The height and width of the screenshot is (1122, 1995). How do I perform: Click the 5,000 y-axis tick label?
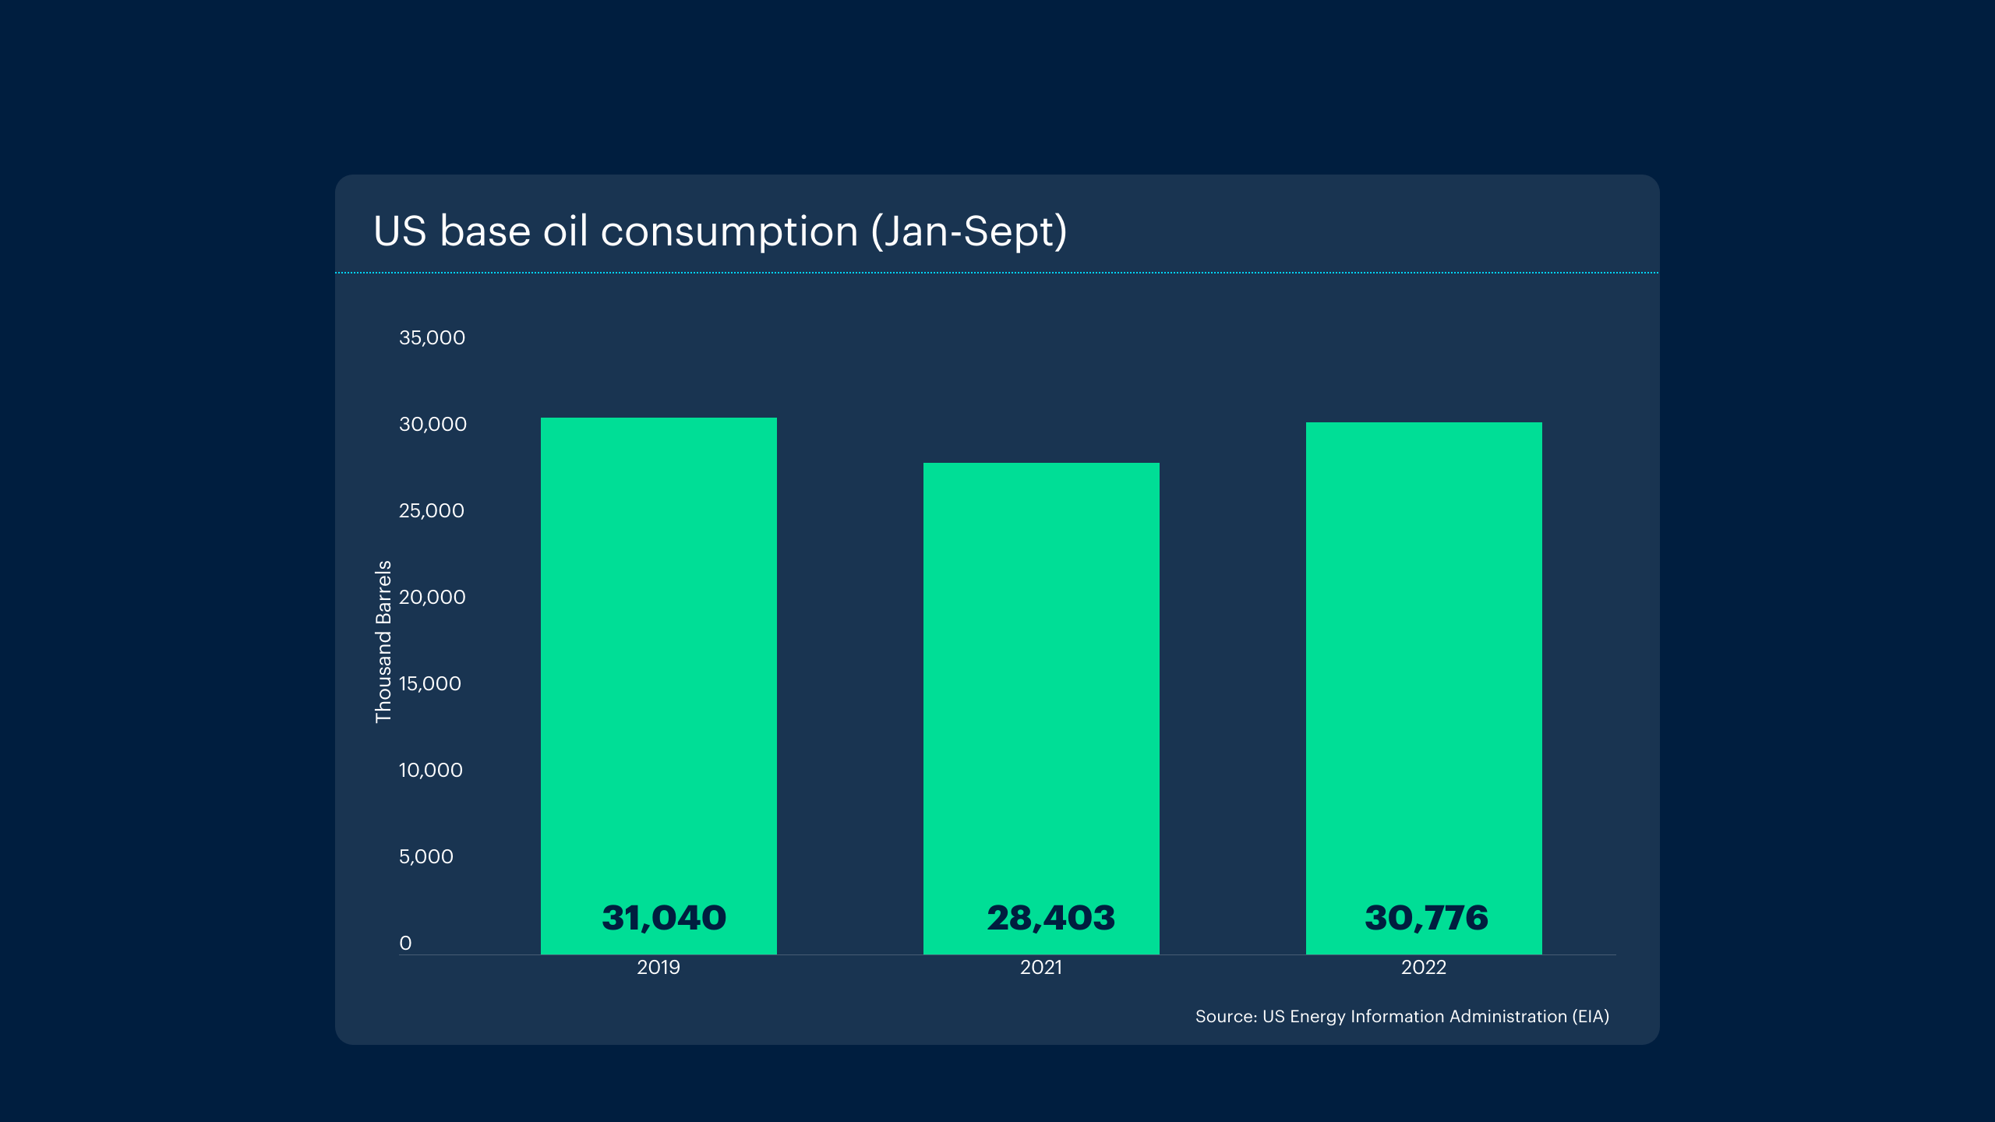click(426, 856)
